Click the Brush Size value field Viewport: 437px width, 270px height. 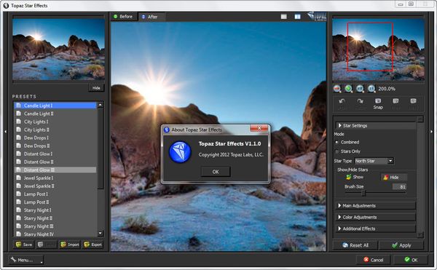[399, 187]
